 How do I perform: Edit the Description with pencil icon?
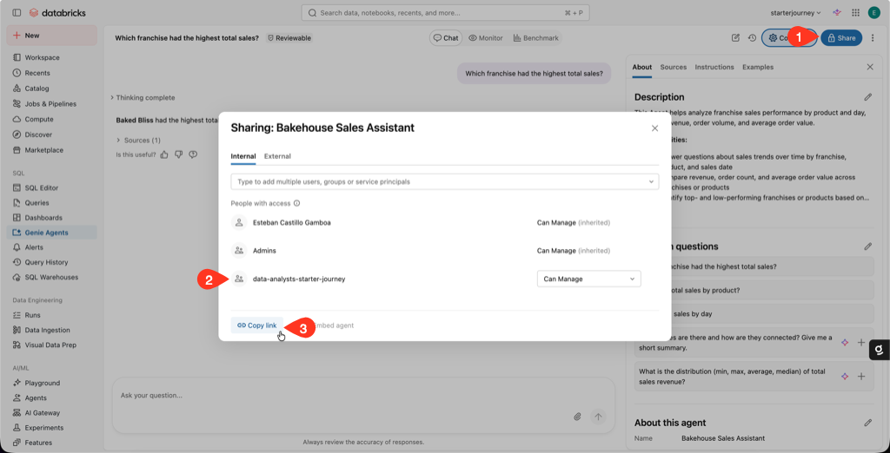tap(868, 97)
